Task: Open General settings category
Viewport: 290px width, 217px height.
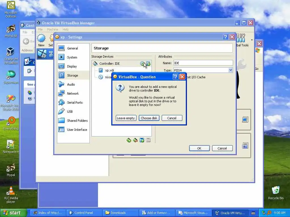Action: (73, 48)
